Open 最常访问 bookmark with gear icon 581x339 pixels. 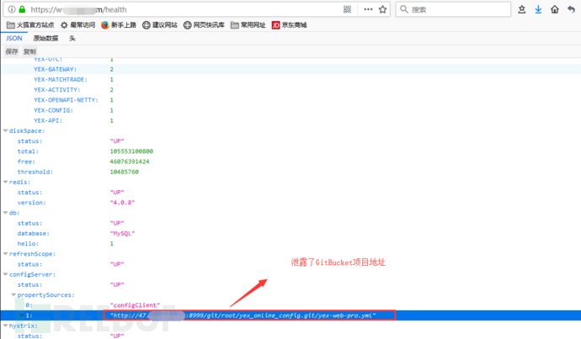tap(77, 24)
